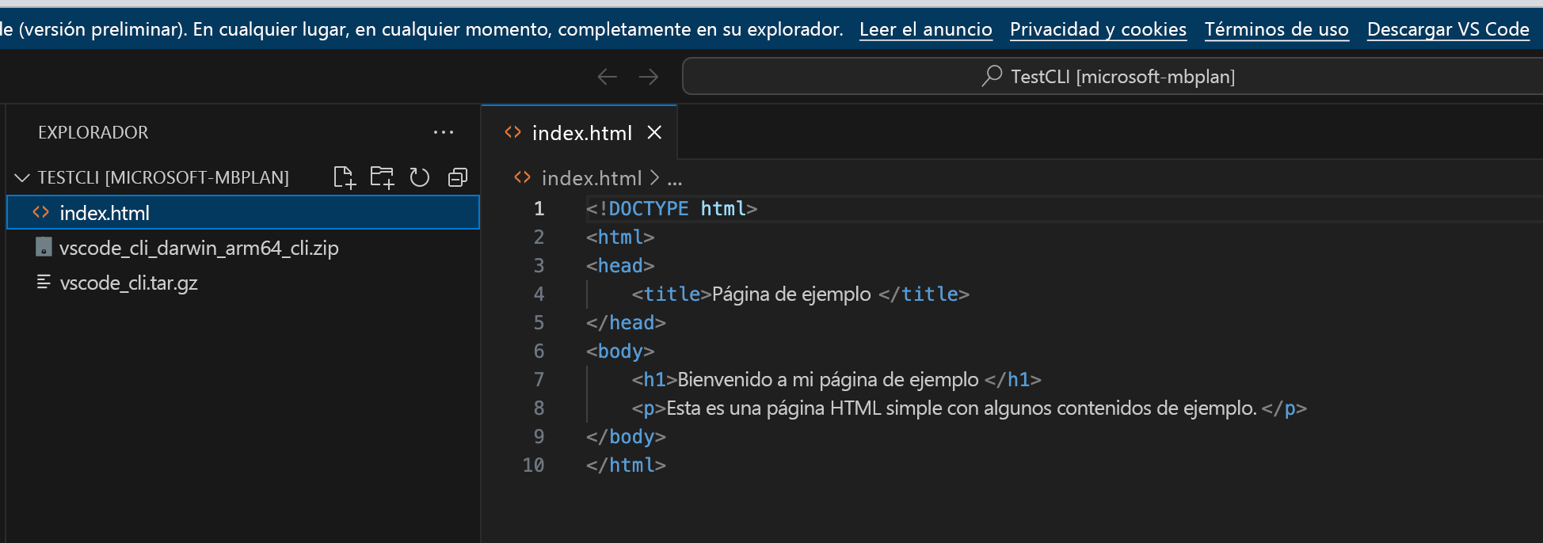Click the 'Página de ejemplo' title text
The image size is (1543, 543).
pos(791,294)
